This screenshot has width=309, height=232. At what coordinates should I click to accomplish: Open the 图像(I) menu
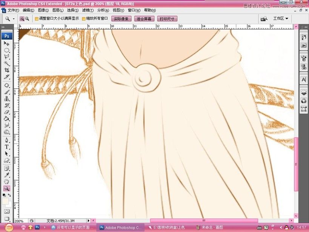[43, 10]
